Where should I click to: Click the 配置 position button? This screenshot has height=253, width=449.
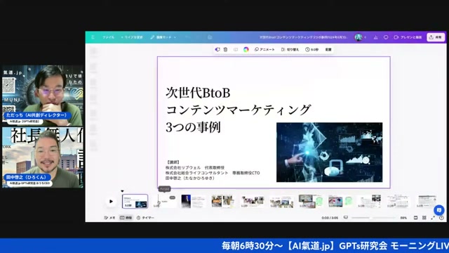[328, 49]
